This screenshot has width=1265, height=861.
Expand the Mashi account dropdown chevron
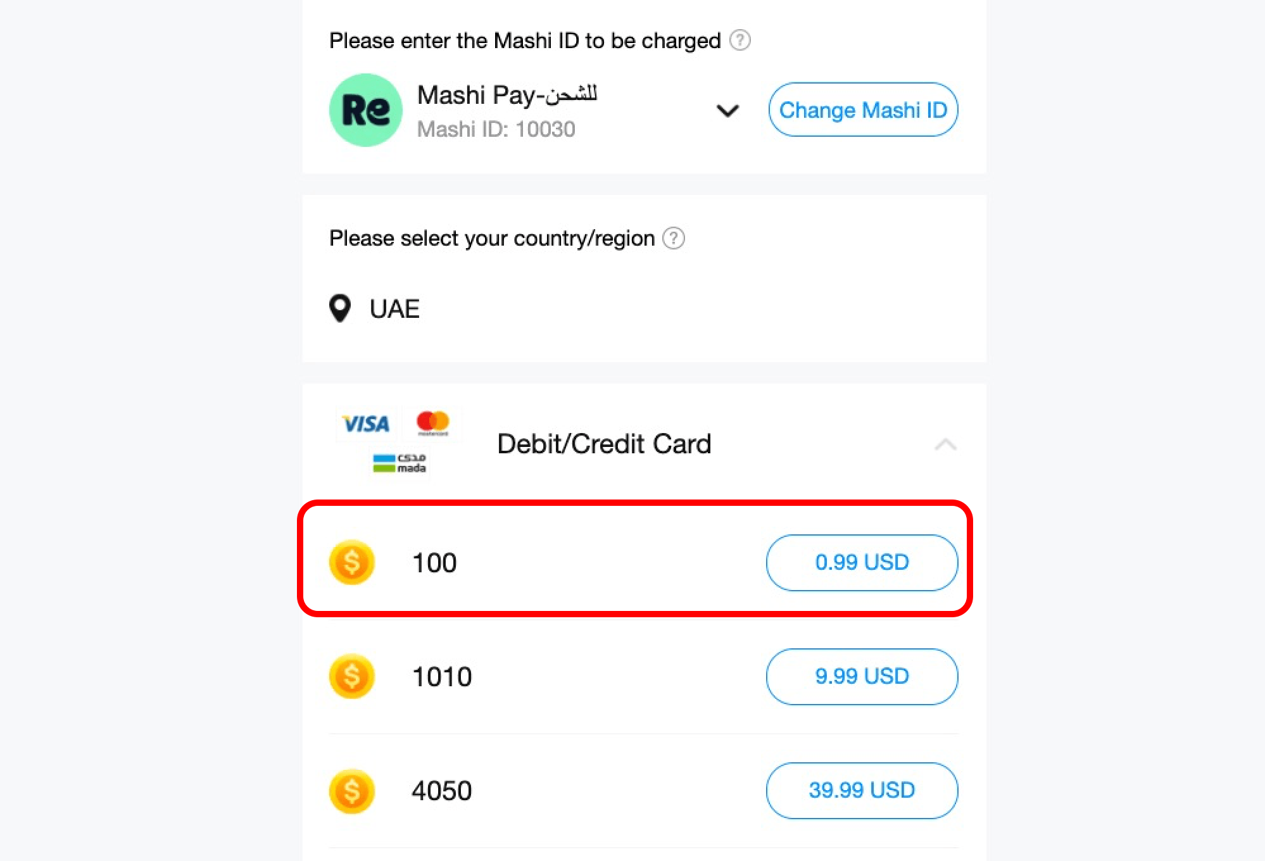click(x=727, y=111)
